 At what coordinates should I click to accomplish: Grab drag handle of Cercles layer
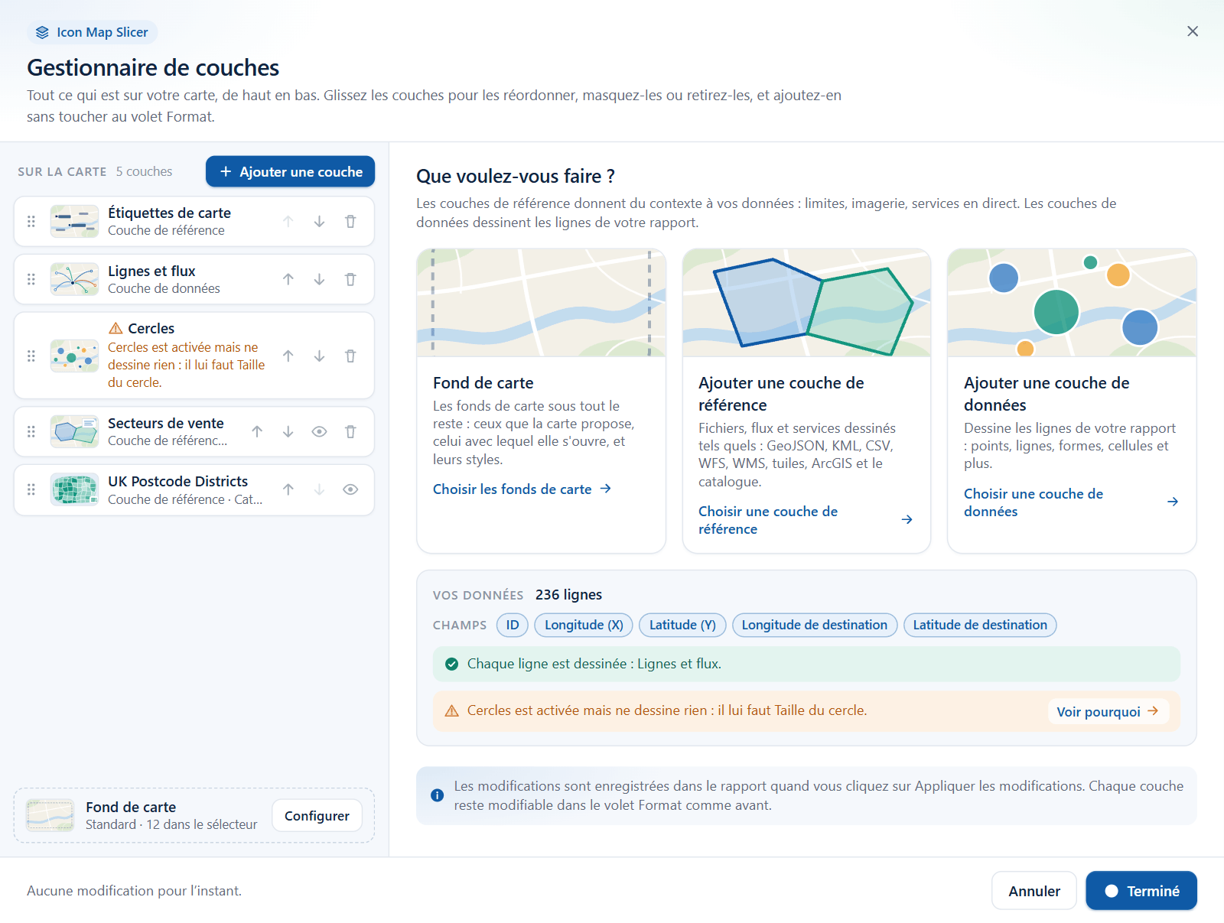point(31,356)
